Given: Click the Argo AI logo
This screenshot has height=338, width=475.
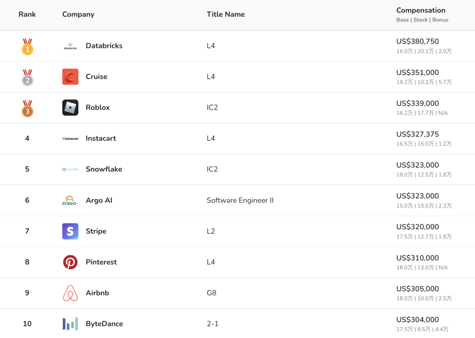Looking at the screenshot, I should [70, 200].
